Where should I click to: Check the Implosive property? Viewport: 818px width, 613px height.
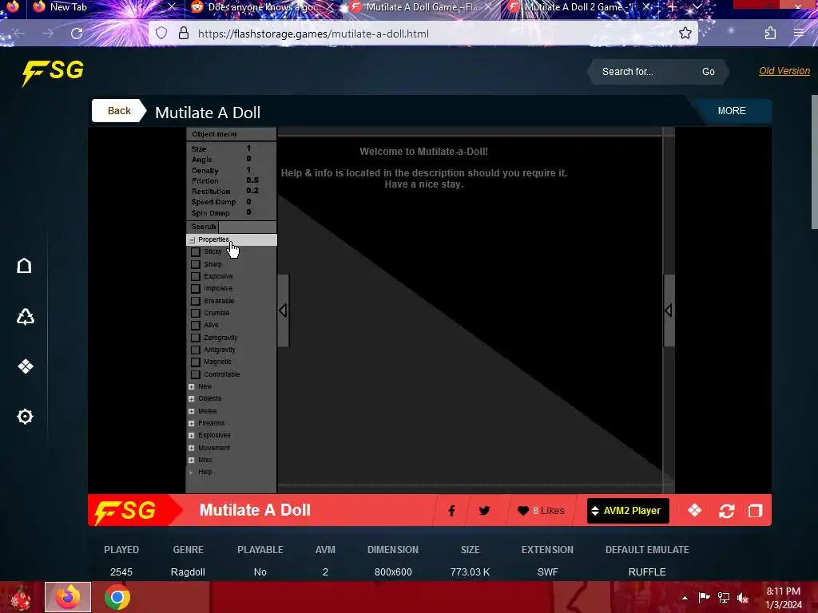pos(196,288)
